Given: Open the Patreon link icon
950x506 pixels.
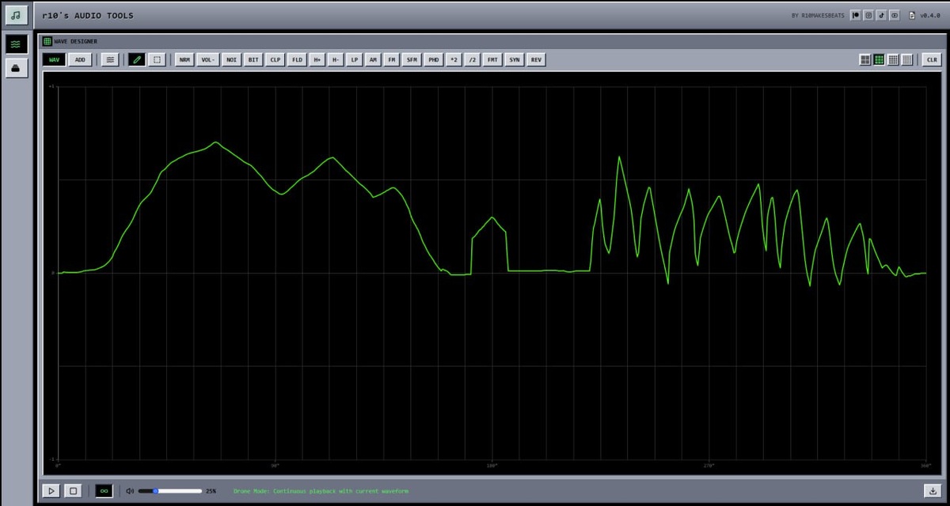Looking at the screenshot, I should [856, 15].
